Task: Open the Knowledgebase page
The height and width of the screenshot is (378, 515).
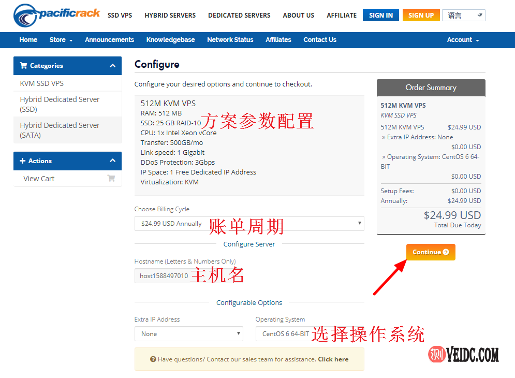Action: coord(170,40)
